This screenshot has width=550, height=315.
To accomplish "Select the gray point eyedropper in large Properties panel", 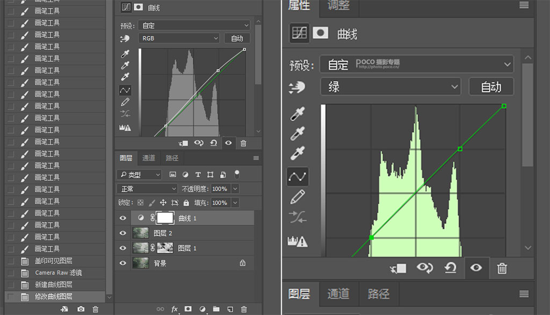I will [x=298, y=134].
